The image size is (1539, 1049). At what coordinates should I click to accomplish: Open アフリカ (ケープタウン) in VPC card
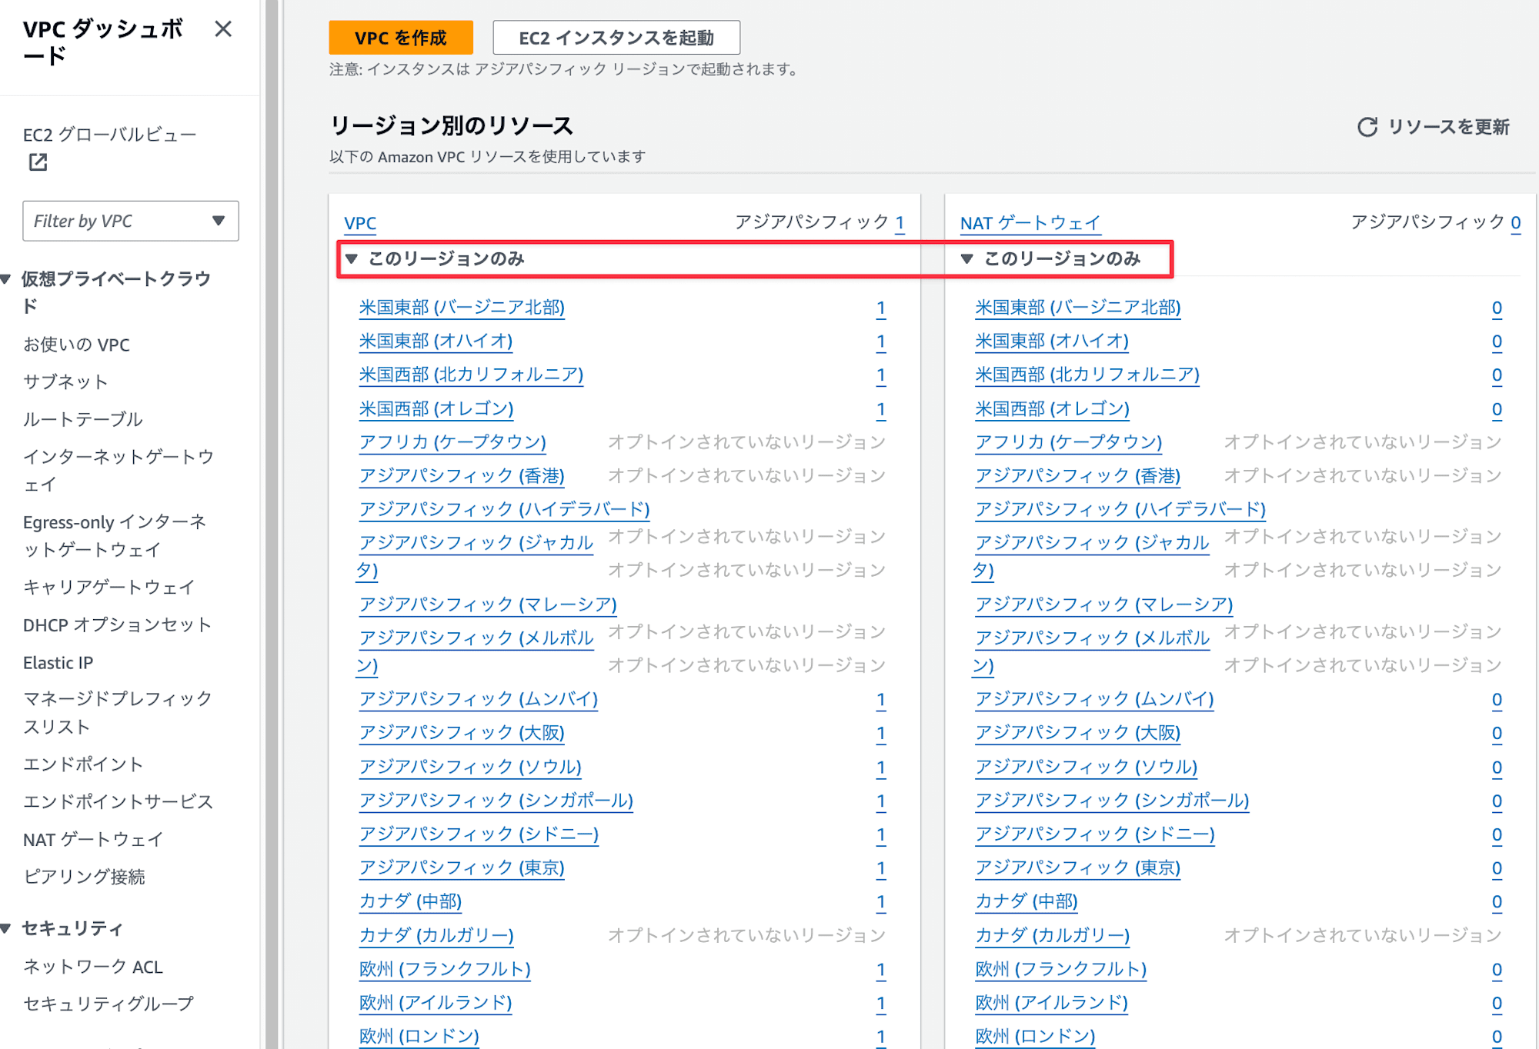pyautogui.click(x=452, y=442)
